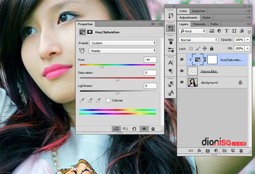Open the Preset dropdown showing Custom

pos(123,43)
